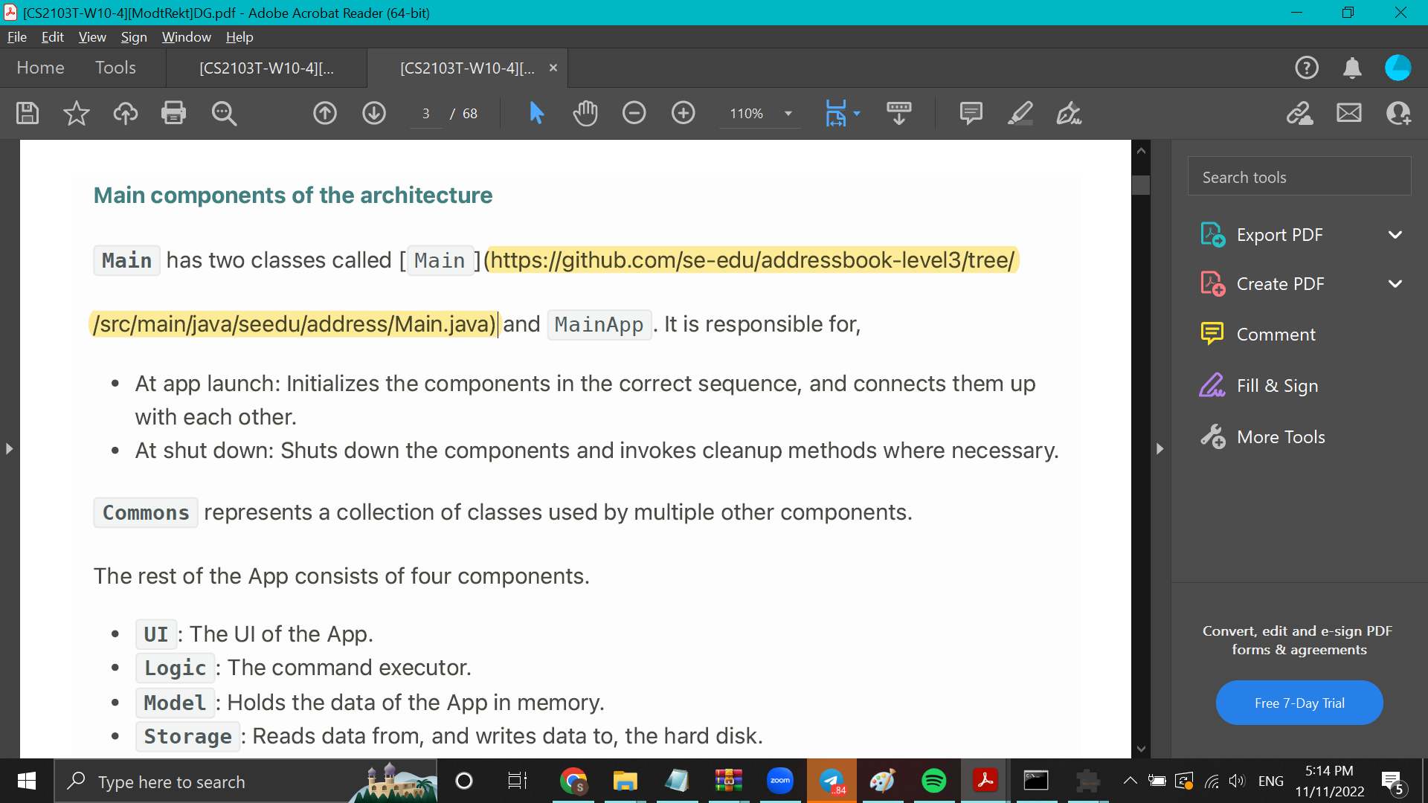1428x803 pixels.
Task: Open the print dialog via printer icon
Action: pyautogui.click(x=173, y=113)
